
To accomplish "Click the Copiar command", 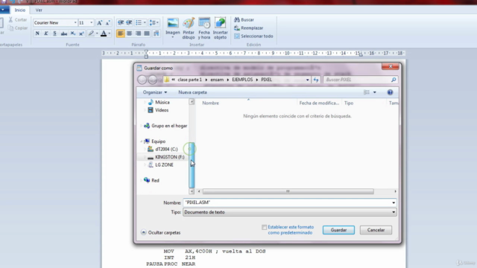I will pyautogui.click(x=18, y=28).
